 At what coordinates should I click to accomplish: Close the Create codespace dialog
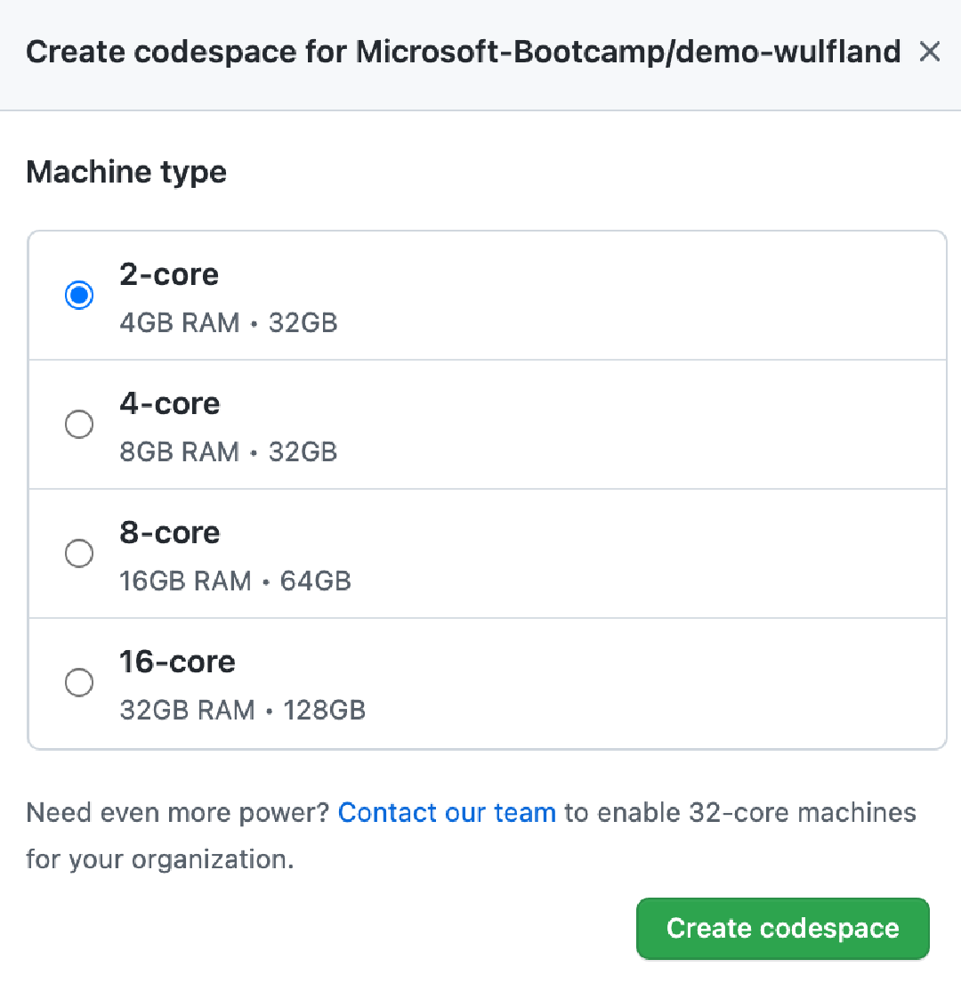[929, 52]
